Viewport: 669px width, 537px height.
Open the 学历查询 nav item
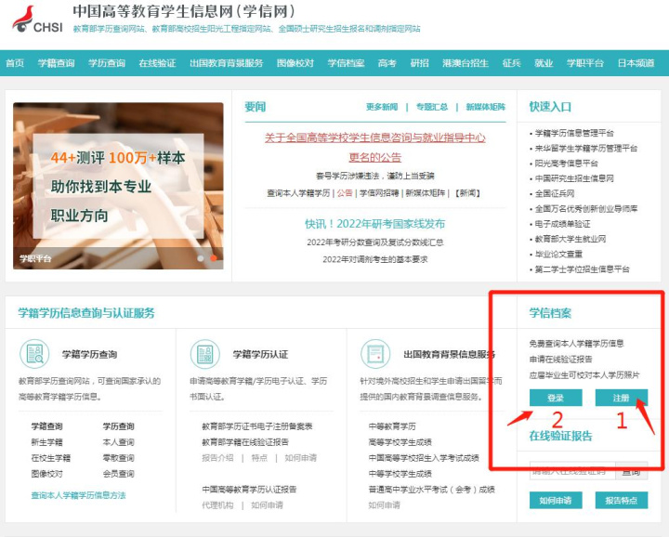107,63
